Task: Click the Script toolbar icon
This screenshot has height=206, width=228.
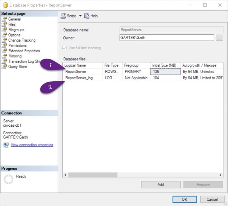Action: (x=63, y=16)
